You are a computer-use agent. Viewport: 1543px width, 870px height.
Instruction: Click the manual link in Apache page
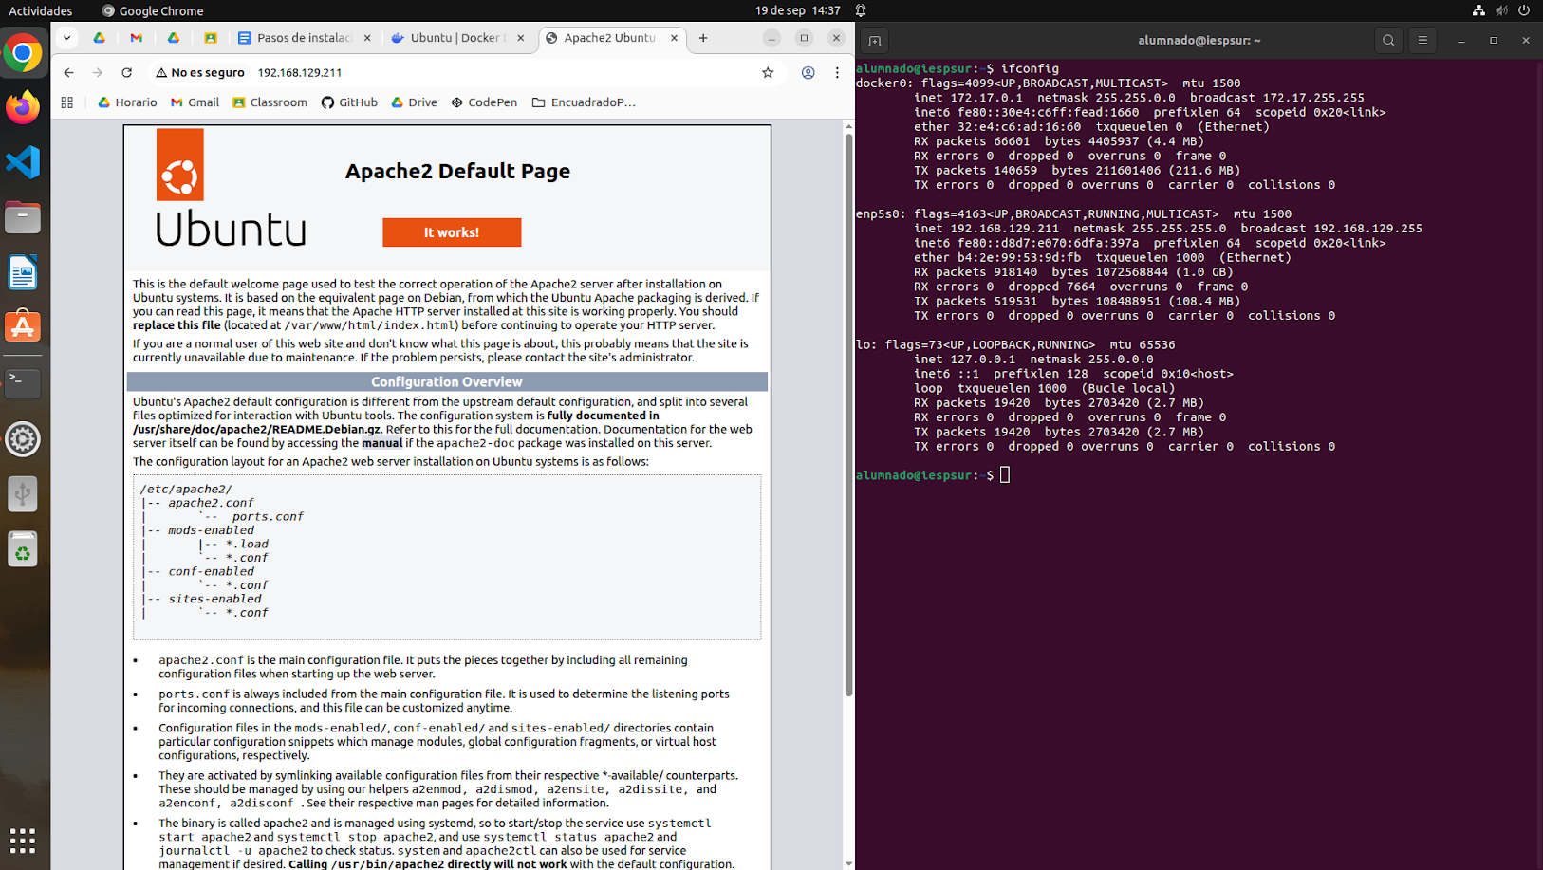382,443
